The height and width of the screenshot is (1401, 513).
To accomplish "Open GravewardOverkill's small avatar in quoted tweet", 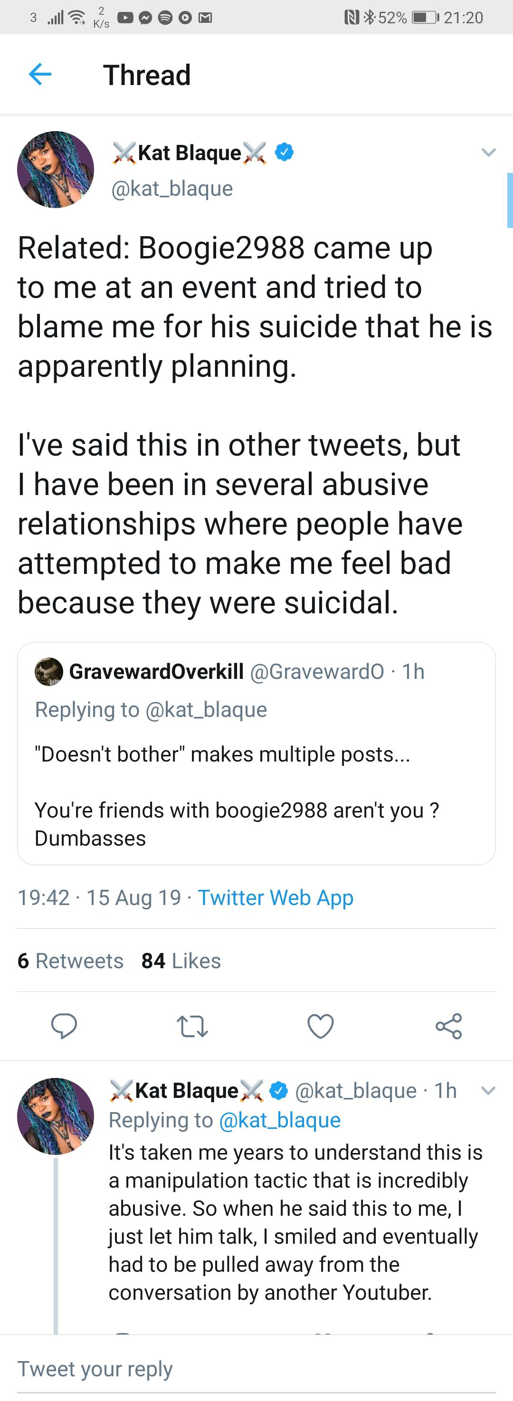I will coord(49,672).
